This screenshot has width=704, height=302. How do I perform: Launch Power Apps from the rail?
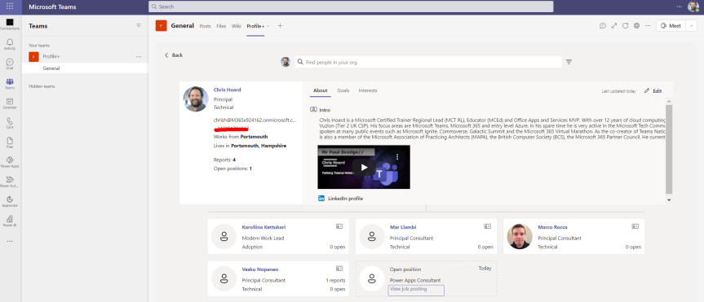click(10, 162)
